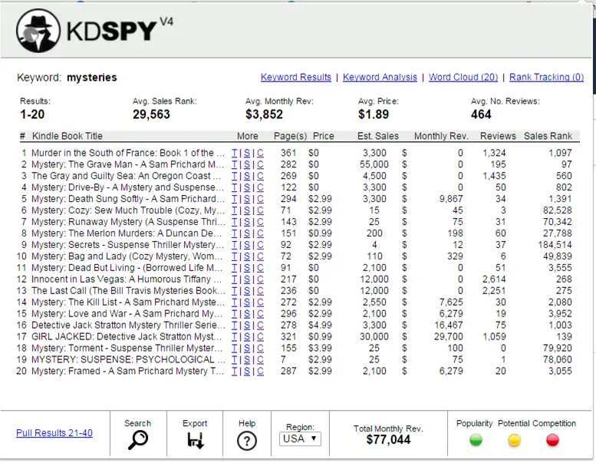This screenshot has height=463, width=596.
Task: Click the Export download icon
Action: click(x=195, y=440)
